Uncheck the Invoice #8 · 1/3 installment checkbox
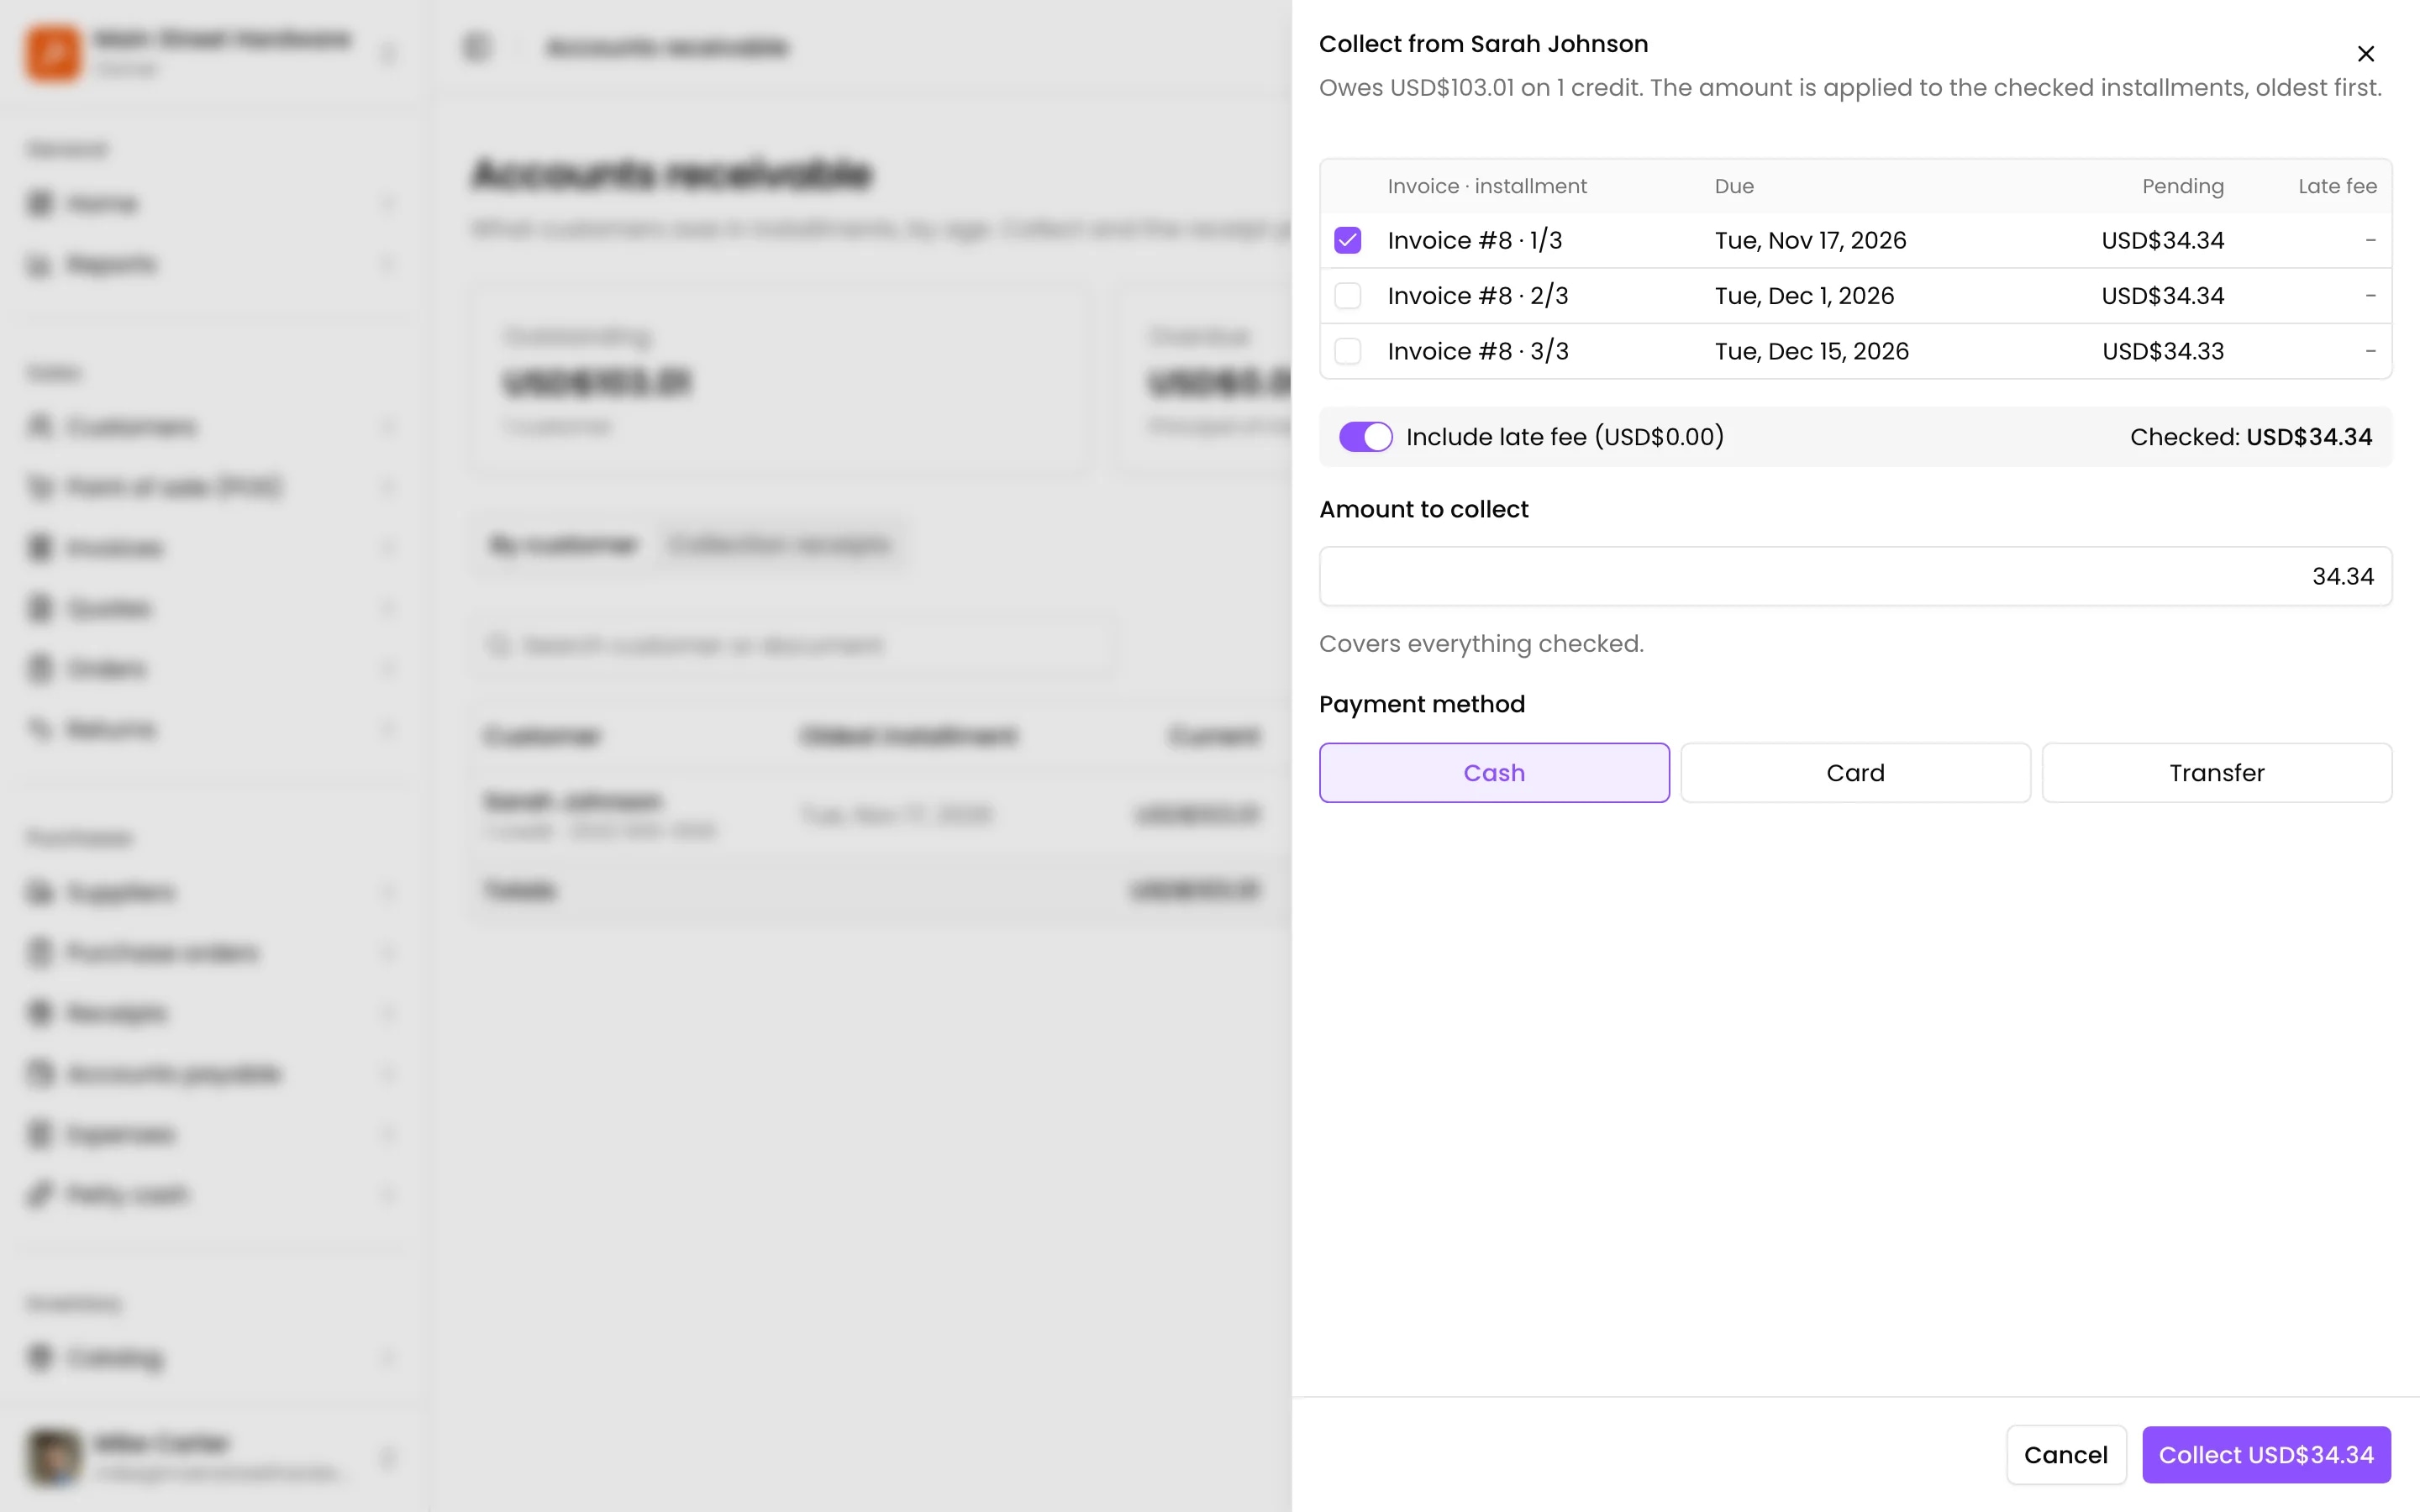The width and height of the screenshot is (2420, 1512). click(x=1347, y=240)
